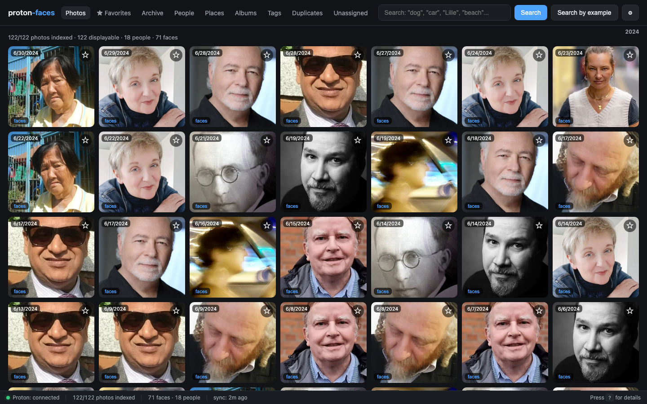Favorite the 6/21/2024 photo with its star

coord(267,140)
